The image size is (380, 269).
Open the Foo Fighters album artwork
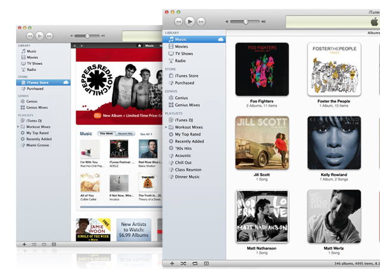[x=262, y=69]
